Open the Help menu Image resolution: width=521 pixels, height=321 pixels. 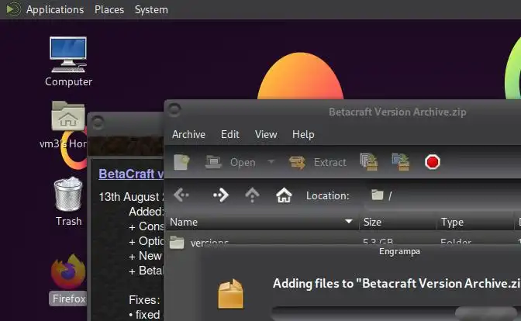[303, 135]
